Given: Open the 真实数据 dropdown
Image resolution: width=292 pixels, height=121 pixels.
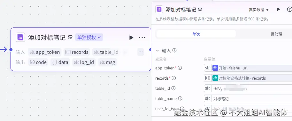Looking at the screenshot, I should [x=259, y=10].
